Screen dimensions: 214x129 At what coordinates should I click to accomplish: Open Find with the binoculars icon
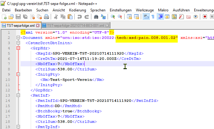[96, 17]
